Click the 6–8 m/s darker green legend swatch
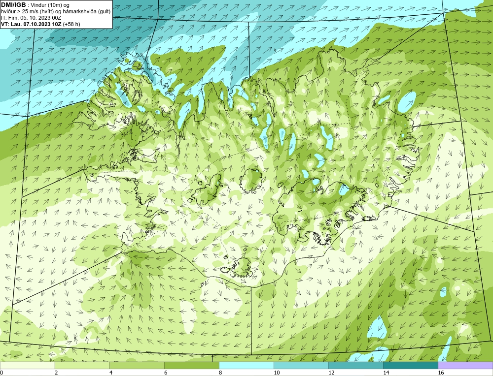This screenshot has width=493, height=376. click(x=191, y=365)
